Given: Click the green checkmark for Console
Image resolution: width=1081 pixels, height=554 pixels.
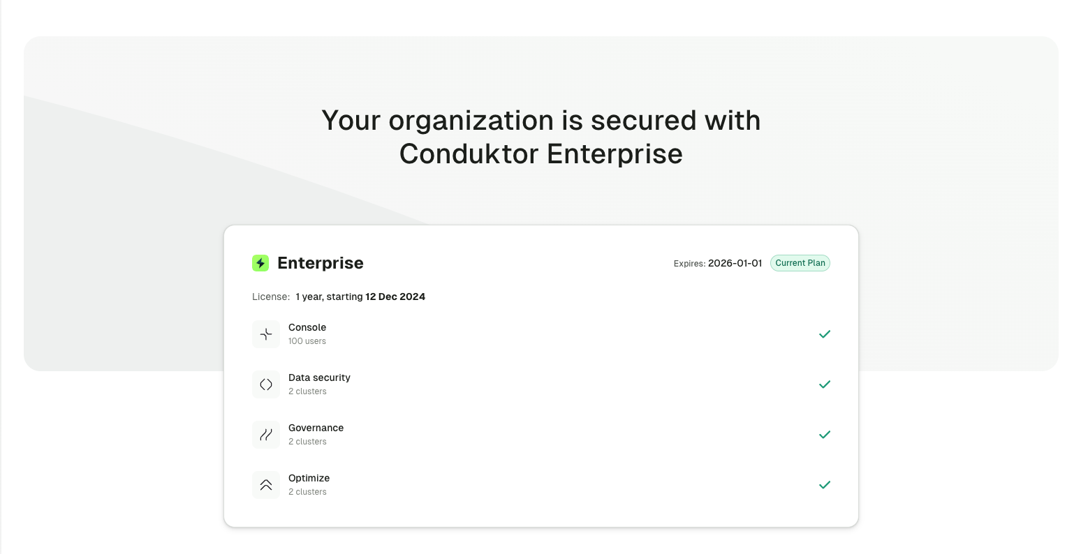Looking at the screenshot, I should 825,334.
